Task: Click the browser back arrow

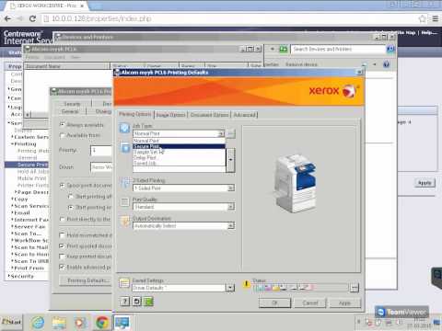Action: [8, 18]
